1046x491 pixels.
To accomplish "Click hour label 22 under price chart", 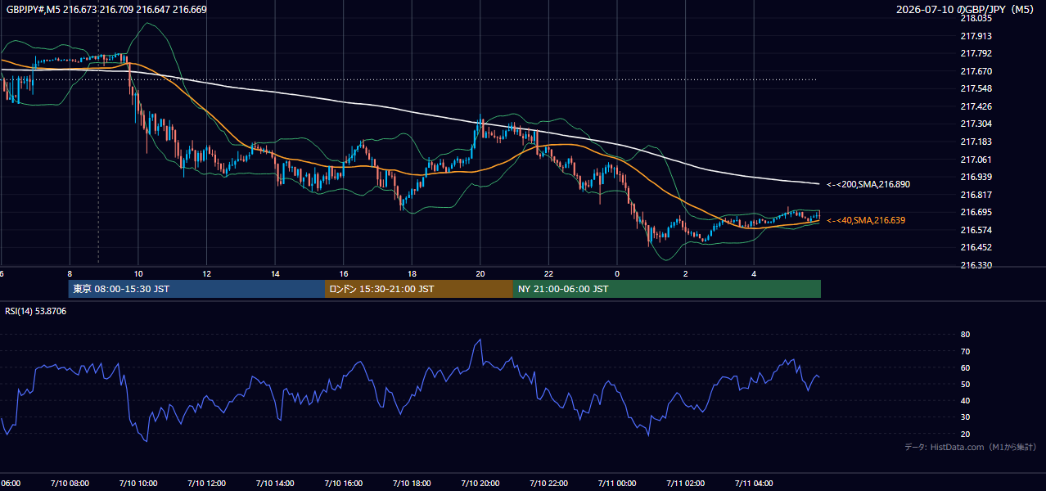I will pos(548,273).
